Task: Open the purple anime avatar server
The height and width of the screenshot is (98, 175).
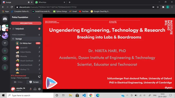Action: [x=5, y=36]
